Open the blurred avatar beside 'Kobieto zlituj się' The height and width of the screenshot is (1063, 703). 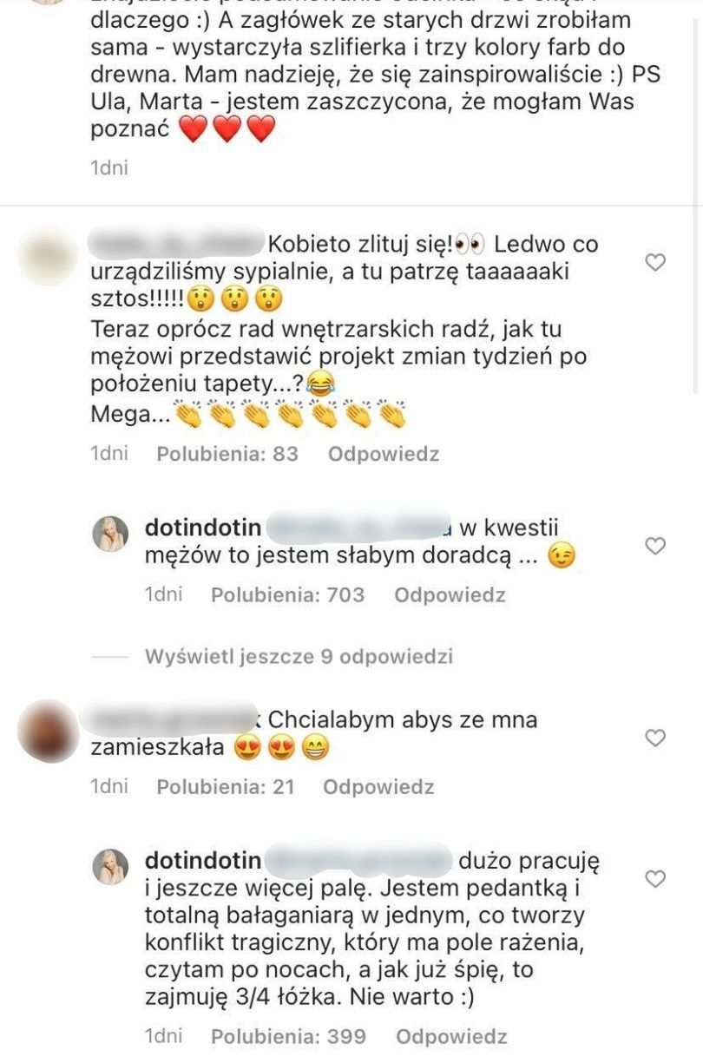click(49, 255)
